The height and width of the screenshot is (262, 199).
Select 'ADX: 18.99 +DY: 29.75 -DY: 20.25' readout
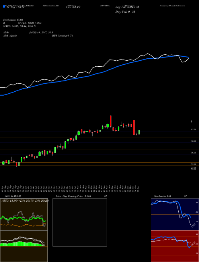(x=25, y=201)
